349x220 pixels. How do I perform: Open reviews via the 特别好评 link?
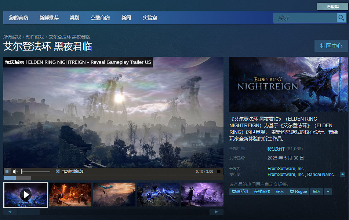click(x=276, y=148)
